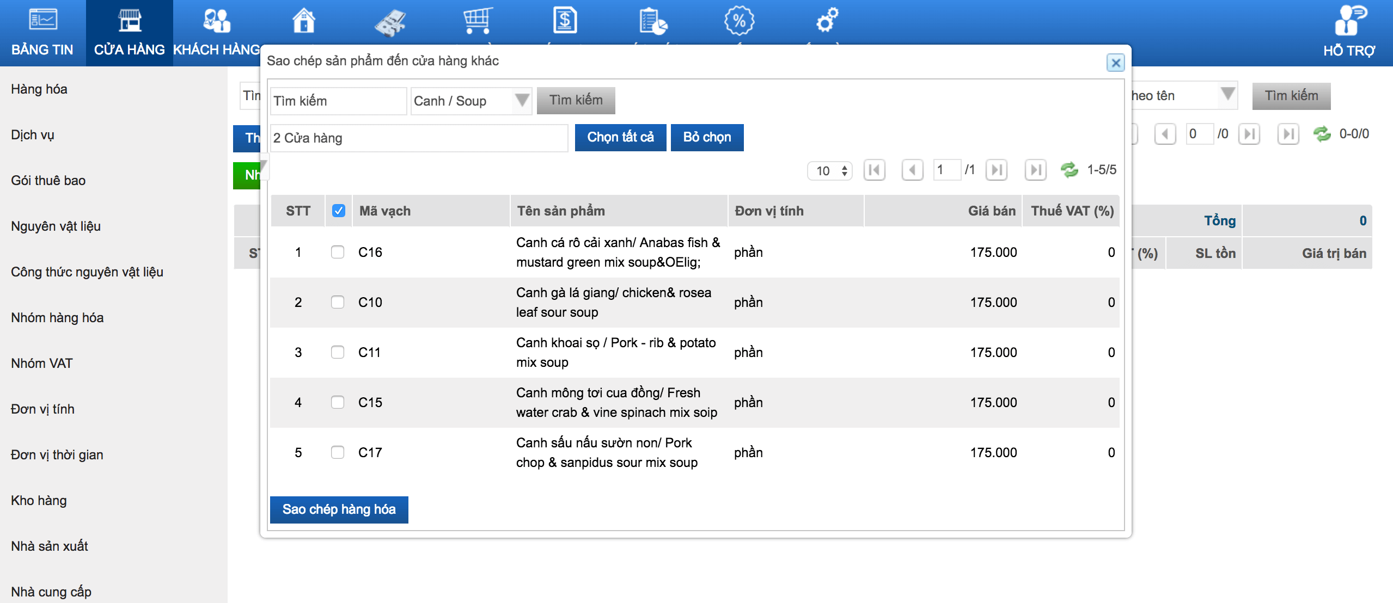Viewport: 1393px width, 603px height.
Task: Go to first page in dialog pager
Action: 874,170
